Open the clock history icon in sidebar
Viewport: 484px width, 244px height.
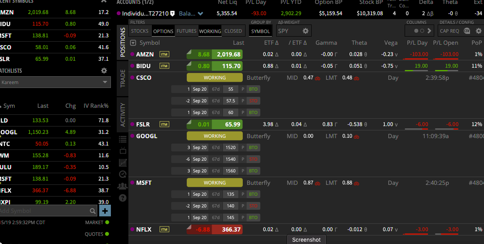coord(123,174)
